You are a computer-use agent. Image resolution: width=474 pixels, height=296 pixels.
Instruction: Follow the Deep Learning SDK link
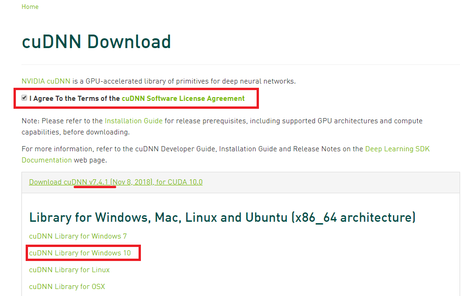(397, 149)
